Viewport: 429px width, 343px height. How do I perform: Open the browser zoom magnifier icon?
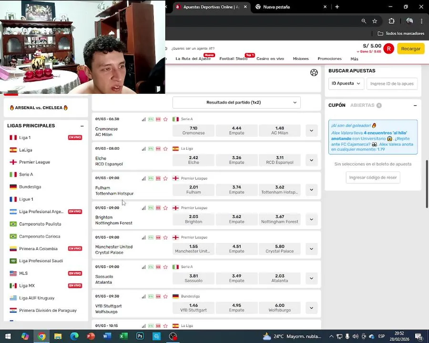364,21
